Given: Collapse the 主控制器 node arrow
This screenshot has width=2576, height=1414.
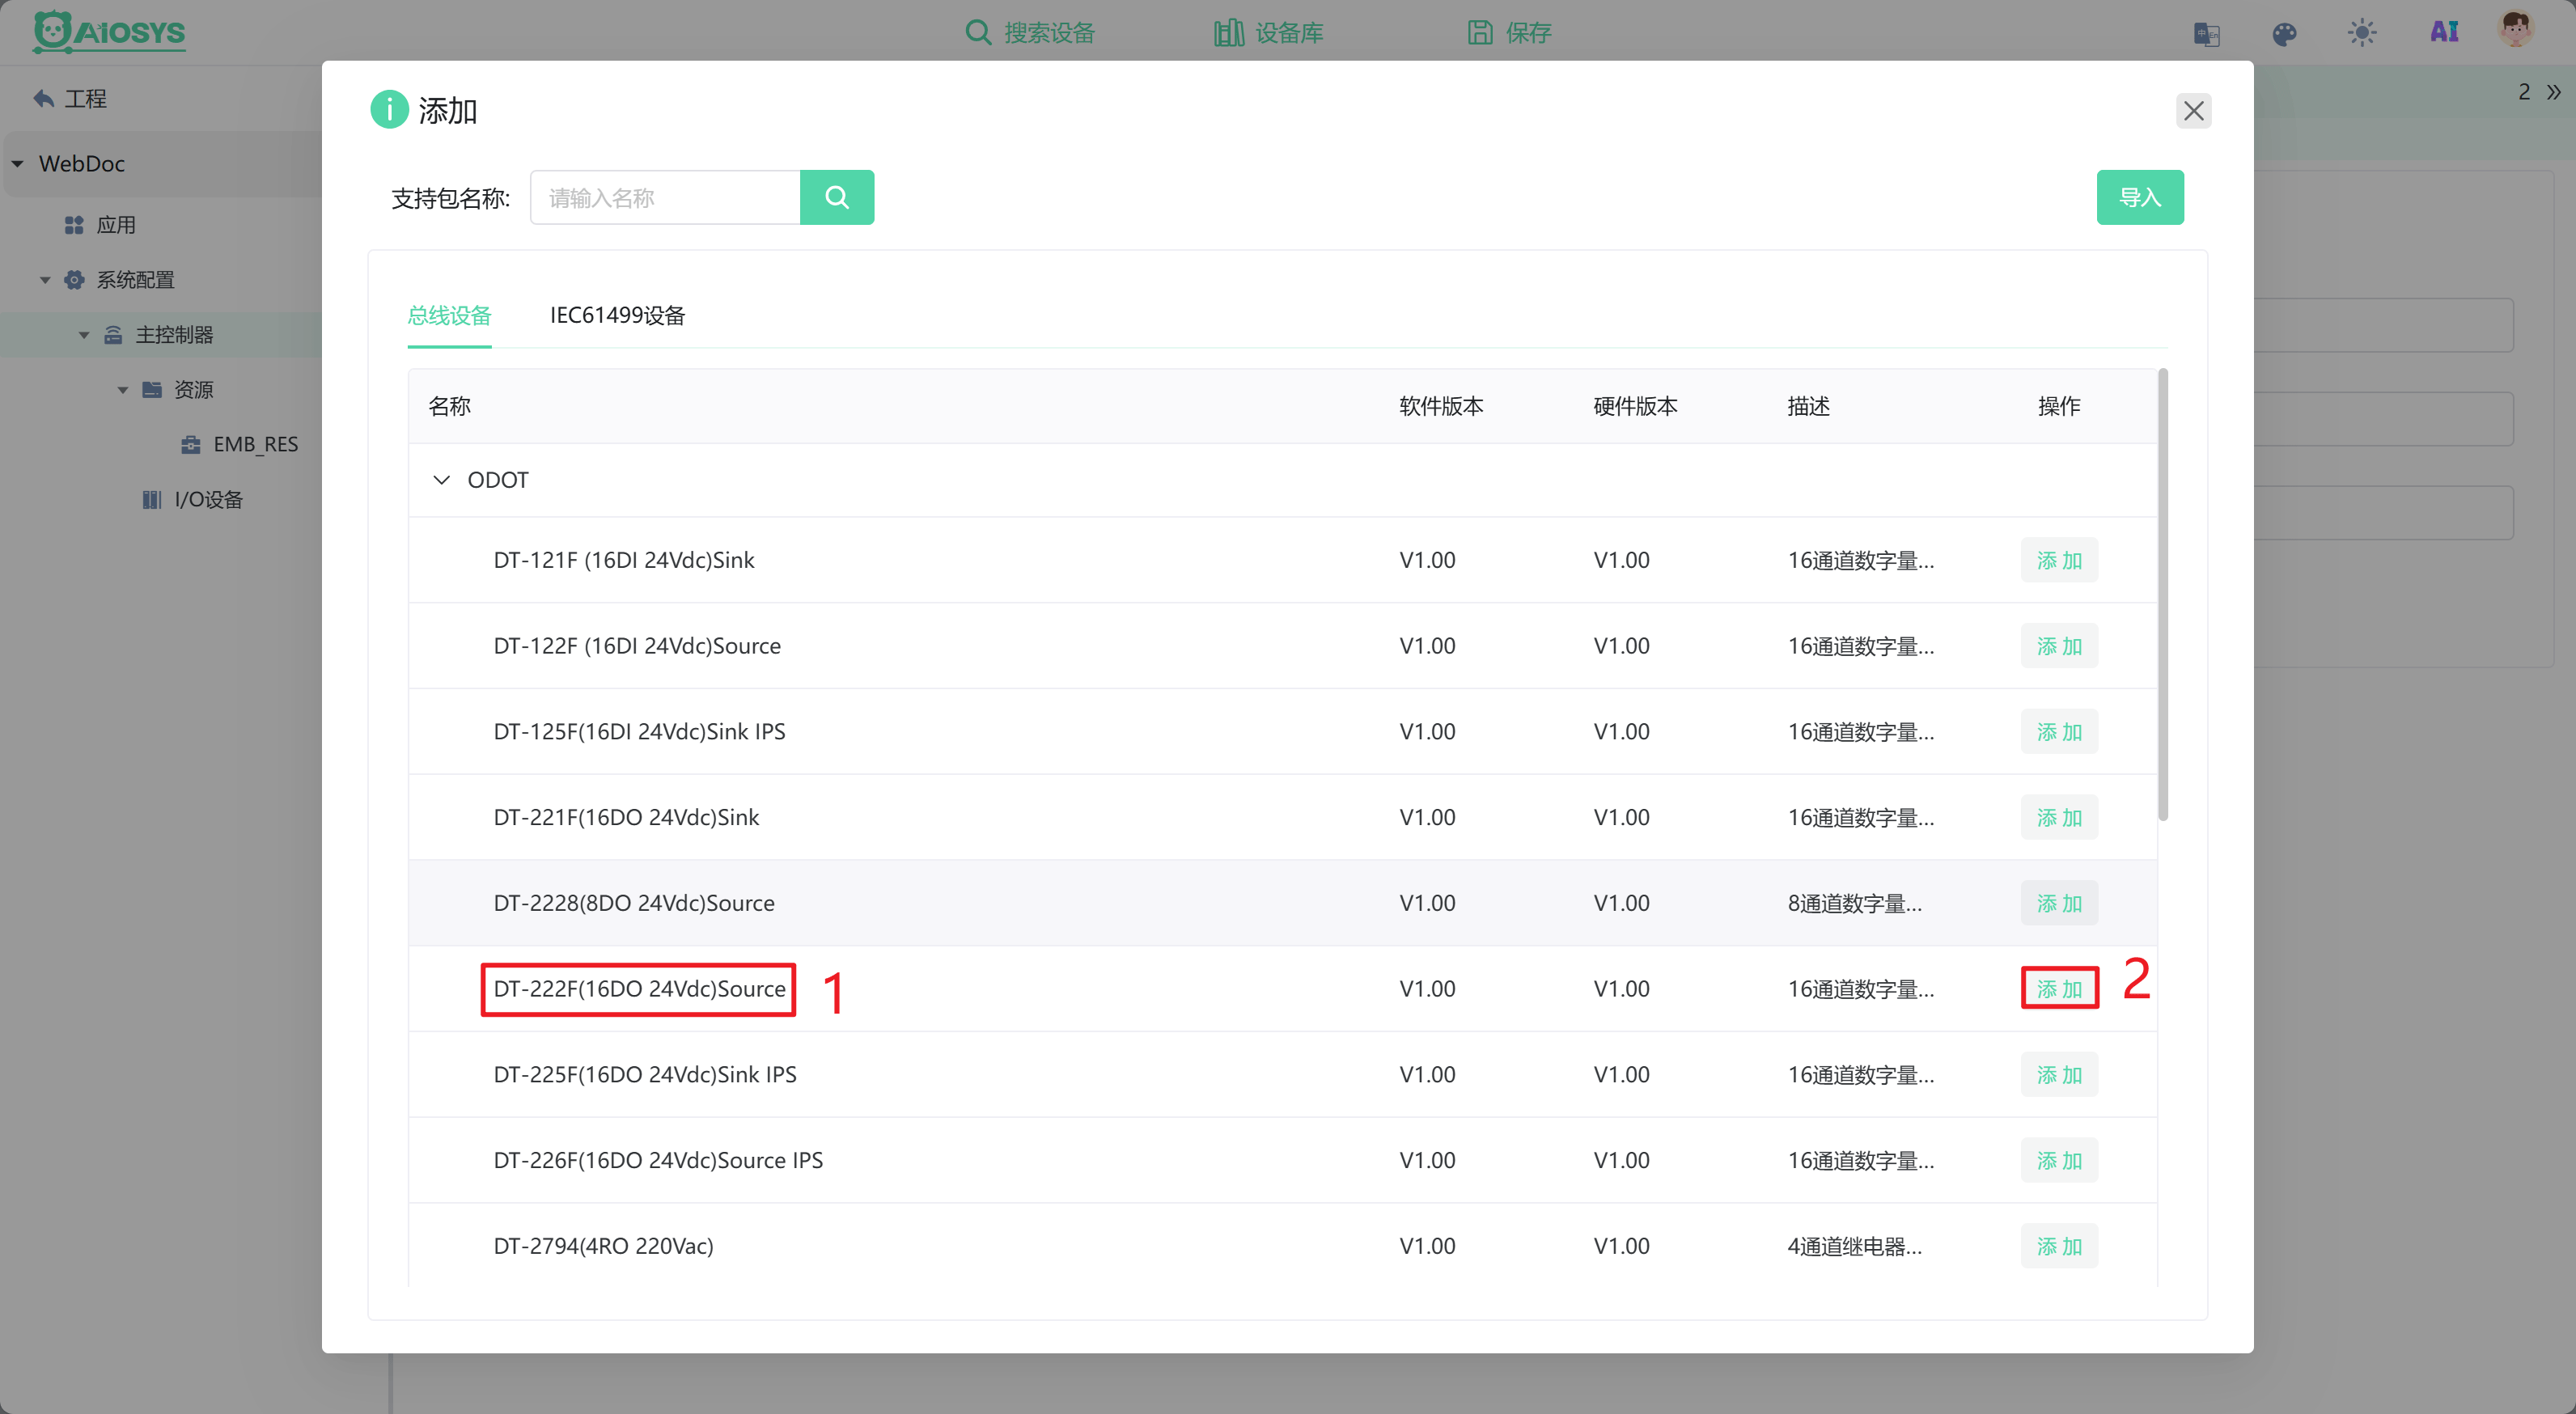Looking at the screenshot, I should (84, 335).
